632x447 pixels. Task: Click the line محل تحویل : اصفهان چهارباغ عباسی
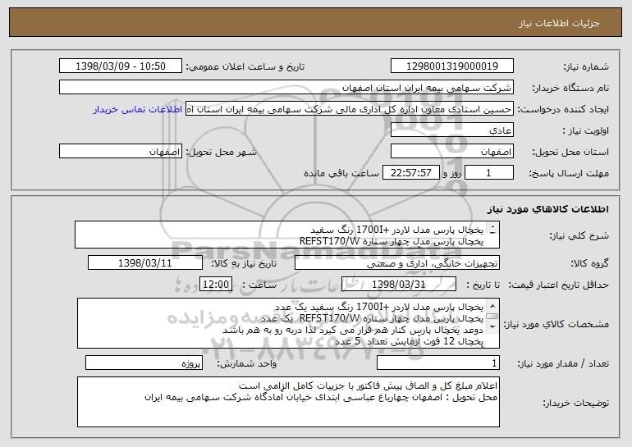point(321,398)
